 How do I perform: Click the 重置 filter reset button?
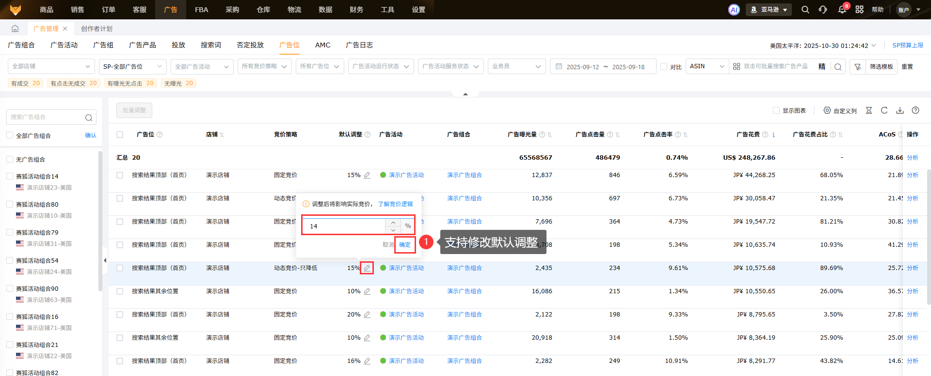tap(907, 67)
